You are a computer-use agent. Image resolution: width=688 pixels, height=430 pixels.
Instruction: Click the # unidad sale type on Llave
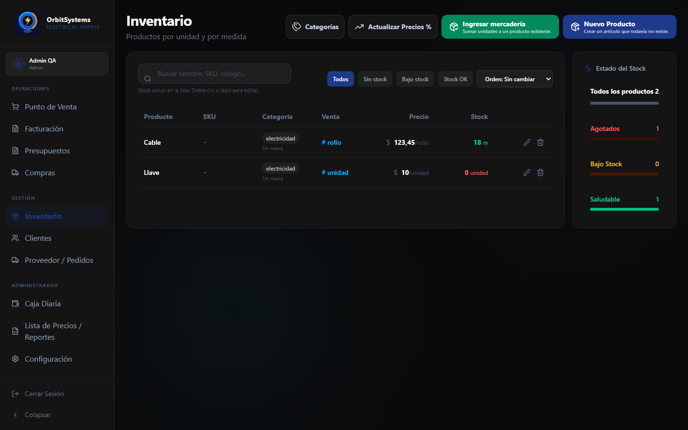(335, 172)
